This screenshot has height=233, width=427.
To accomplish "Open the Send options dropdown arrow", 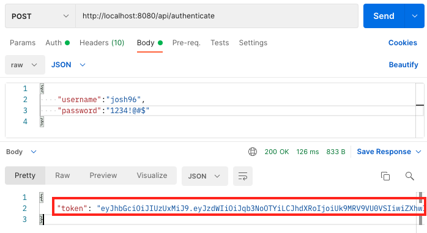I will coord(415,16).
